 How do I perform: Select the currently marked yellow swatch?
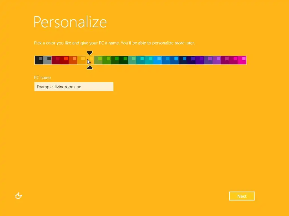pyautogui.click(x=90, y=60)
